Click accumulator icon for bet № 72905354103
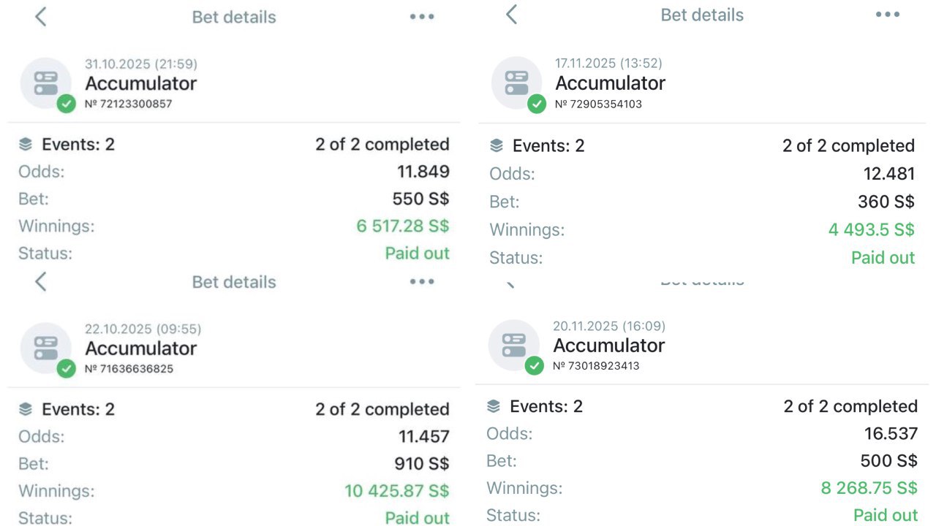The image size is (936, 526). [517, 82]
